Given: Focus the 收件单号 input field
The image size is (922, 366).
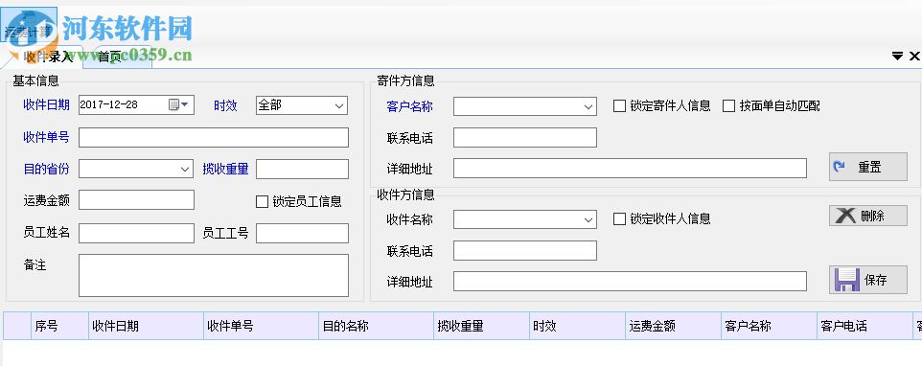Looking at the screenshot, I should pyautogui.click(x=214, y=137).
